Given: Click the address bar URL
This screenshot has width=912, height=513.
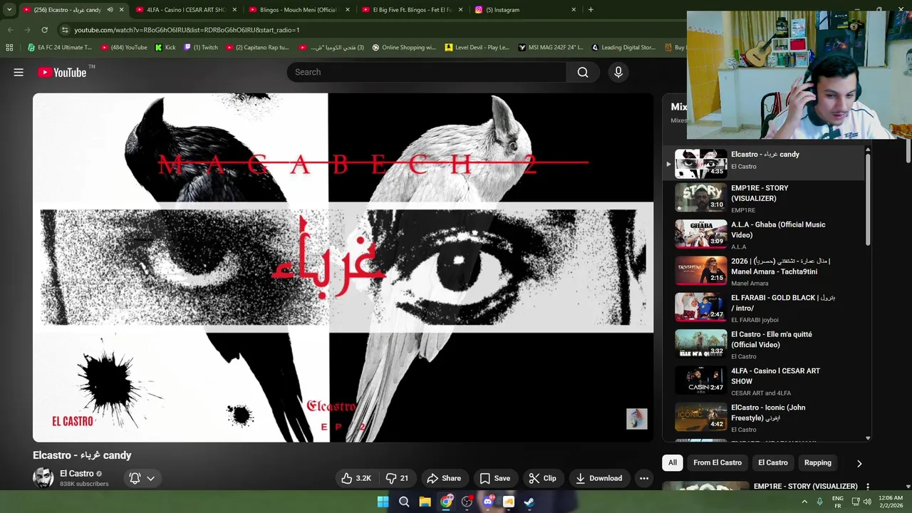Looking at the screenshot, I should click(x=187, y=30).
